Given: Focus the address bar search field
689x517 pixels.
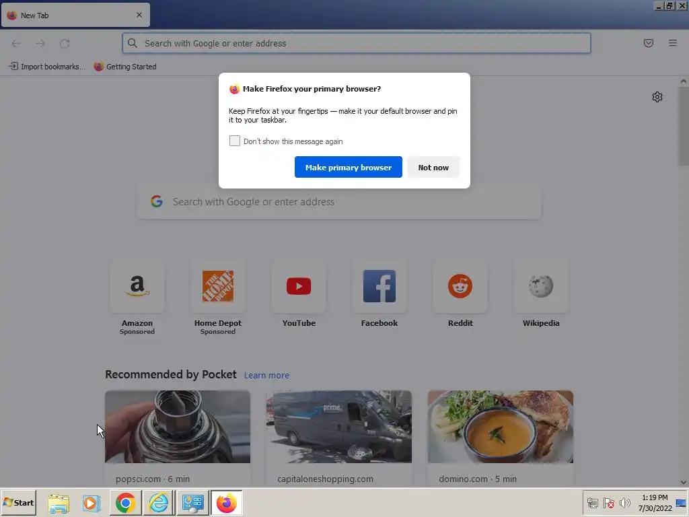Looking at the screenshot, I should click(357, 43).
